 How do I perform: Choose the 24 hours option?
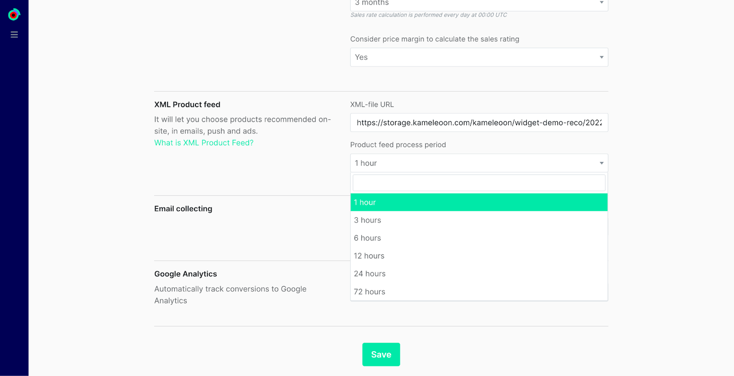478,274
